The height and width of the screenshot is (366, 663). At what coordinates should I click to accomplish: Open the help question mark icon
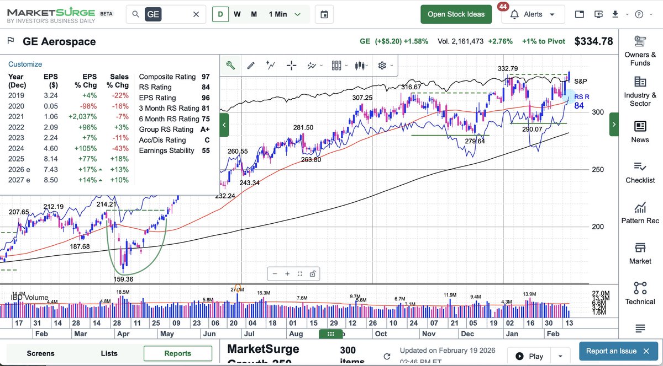click(639, 14)
